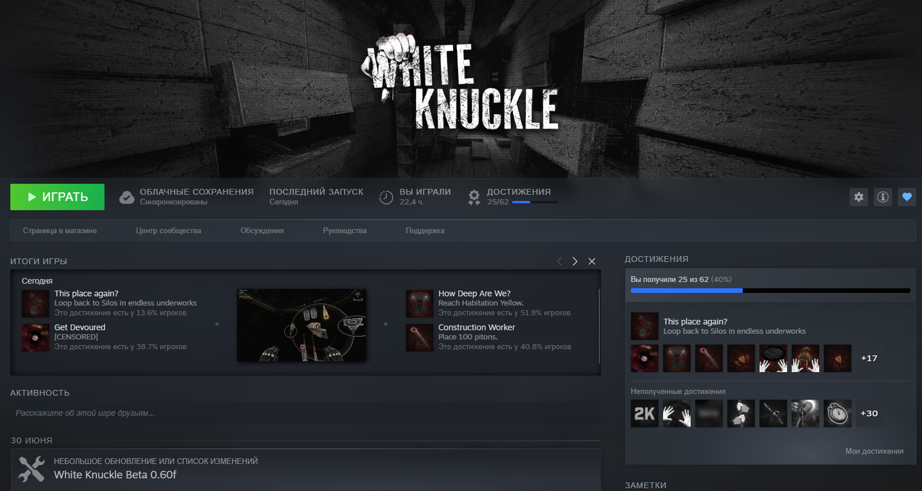The image size is (922, 491).
Task: Click the ДОСТИЖЕНИЯ panel heading
Action: click(x=656, y=259)
